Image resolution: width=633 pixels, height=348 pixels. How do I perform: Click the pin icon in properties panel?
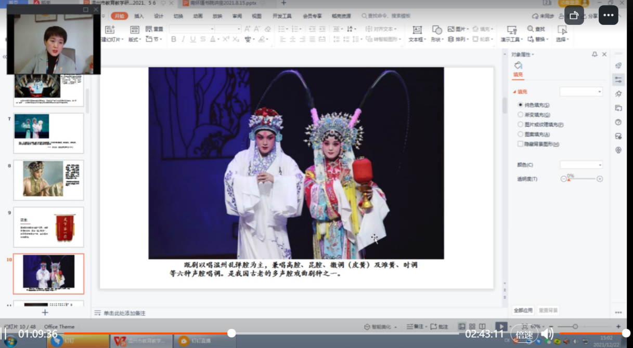tap(595, 55)
